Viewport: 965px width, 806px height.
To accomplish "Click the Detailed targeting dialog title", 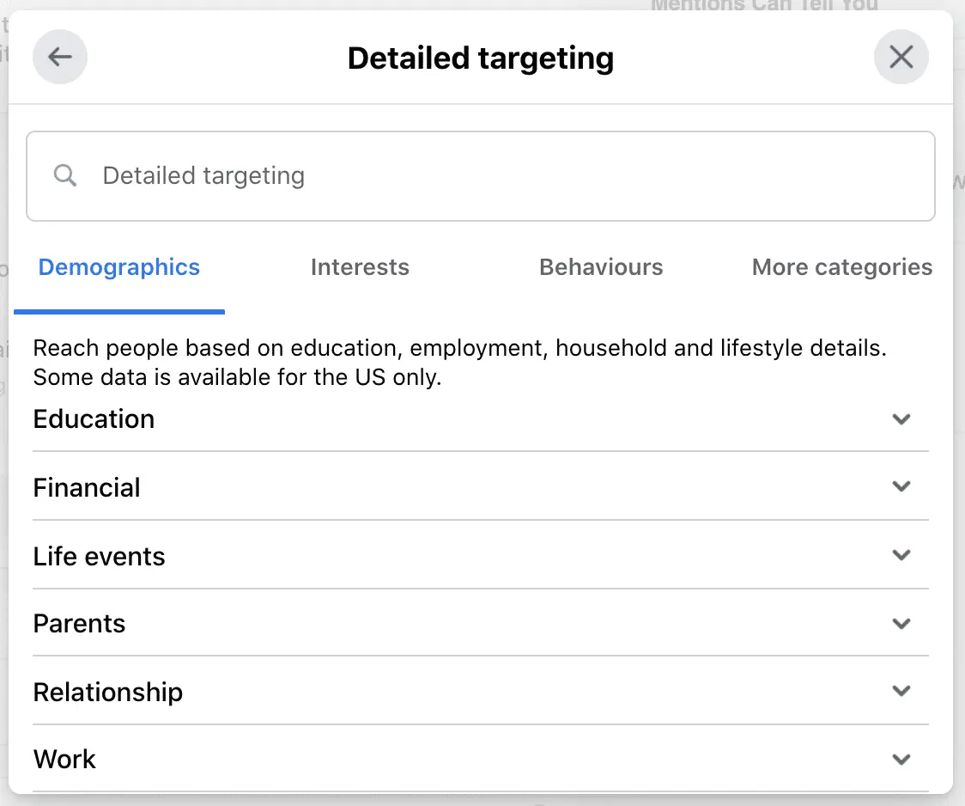I will click(481, 58).
